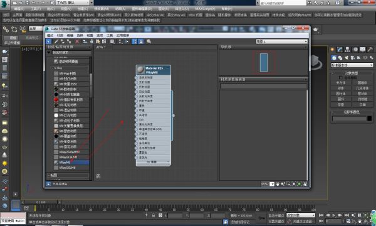This screenshot has width=376, height=226.
Task: Open the Modify tab in command panel
Action: (340, 50)
